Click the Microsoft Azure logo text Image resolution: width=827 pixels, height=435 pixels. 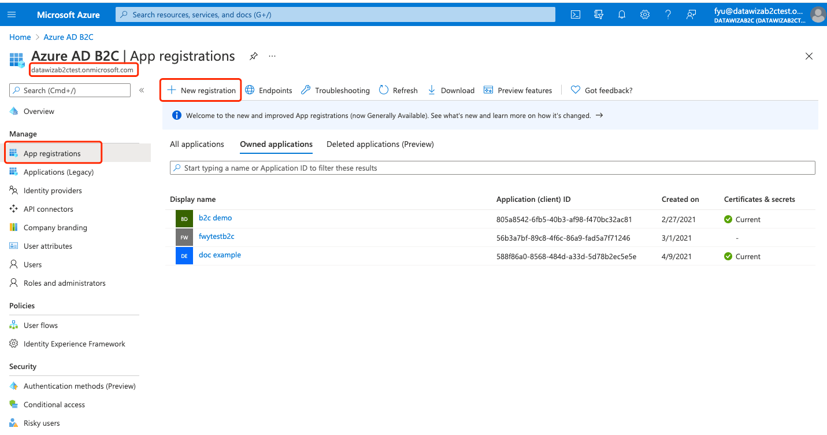(x=68, y=14)
